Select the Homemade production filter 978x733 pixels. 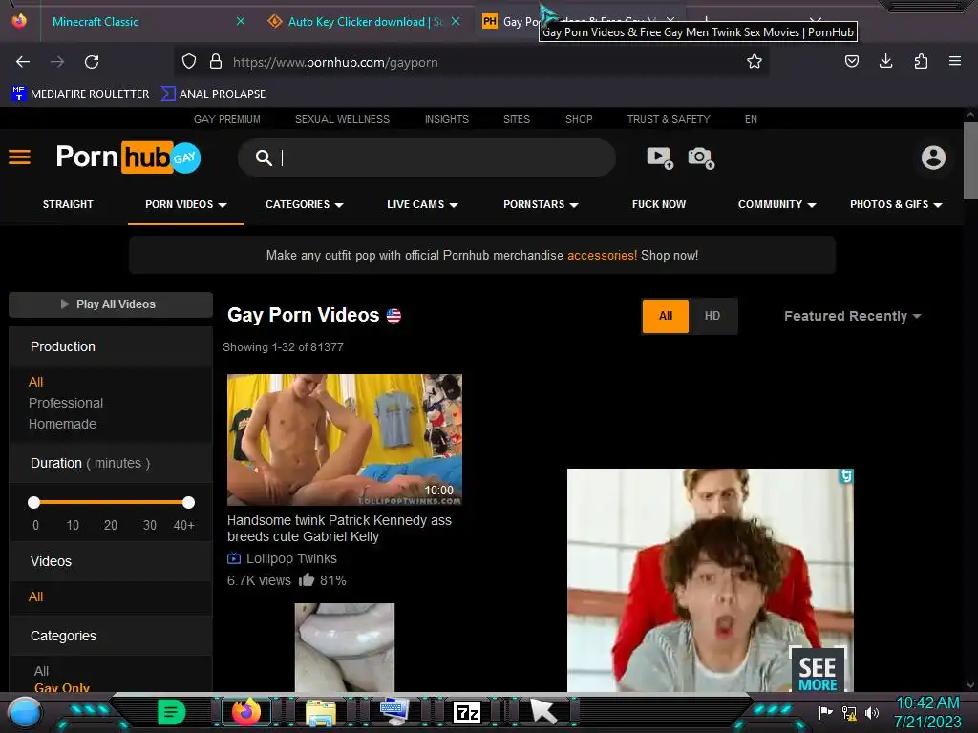click(62, 424)
